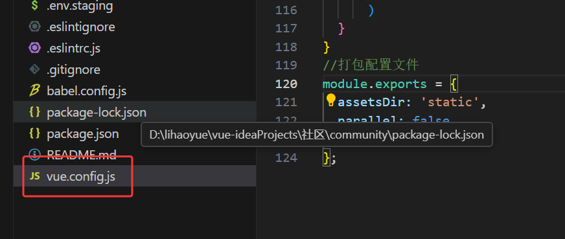
Task: Select package-lock.json in the explorer
Action: pyautogui.click(x=134, y=112)
